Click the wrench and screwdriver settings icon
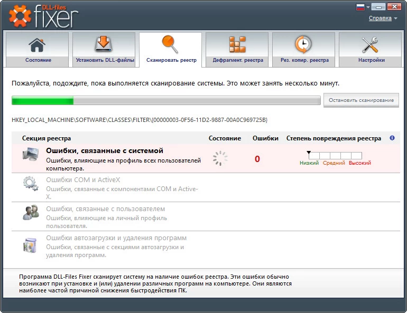This screenshot has height=313, width=407. 371,44
